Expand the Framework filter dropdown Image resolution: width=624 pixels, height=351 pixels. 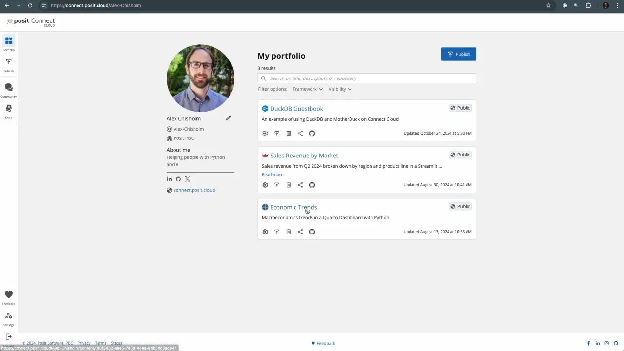pyautogui.click(x=308, y=89)
